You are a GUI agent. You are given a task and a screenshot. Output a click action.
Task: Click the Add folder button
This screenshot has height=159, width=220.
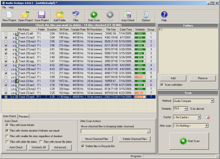click(173, 78)
